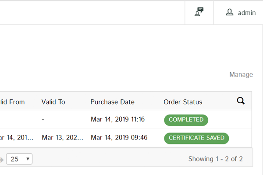Sort by Order Status column header
This screenshot has width=263, height=175.
[183, 102]
